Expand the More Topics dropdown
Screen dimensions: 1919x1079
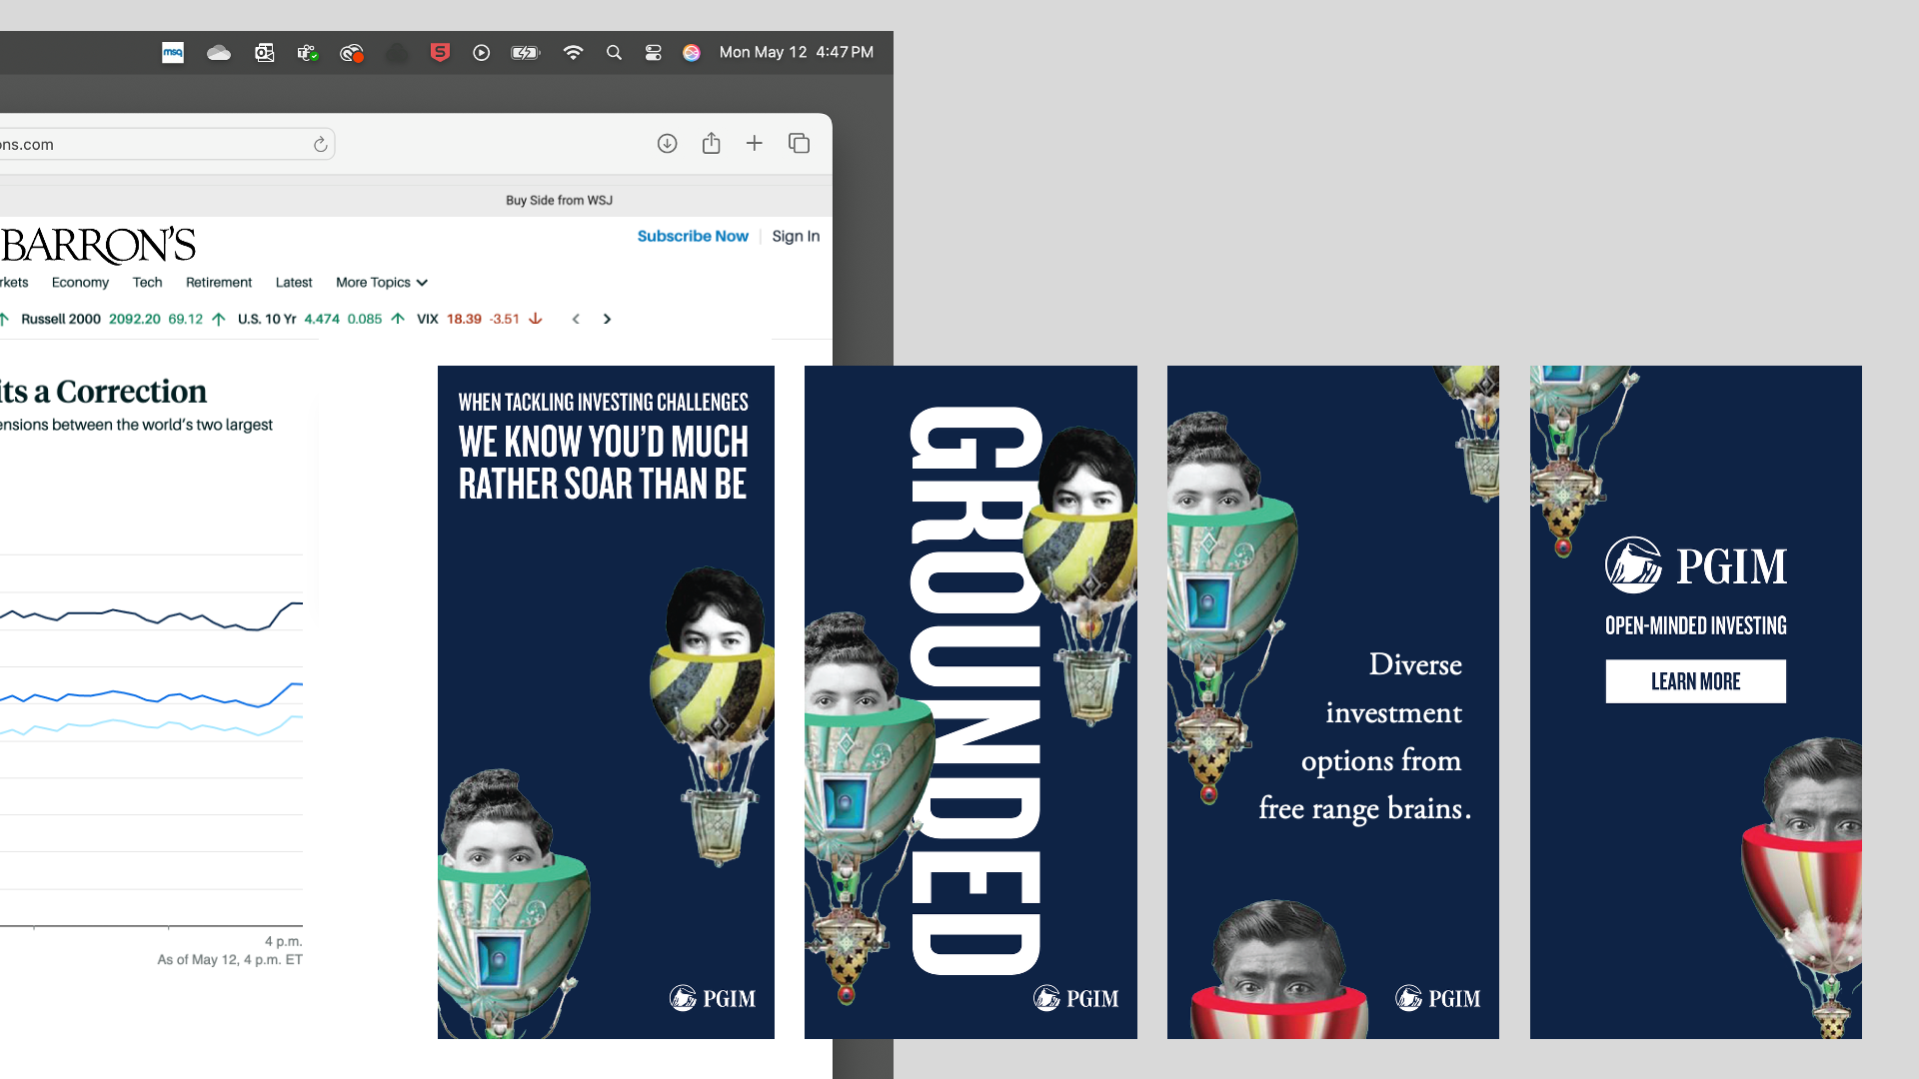click(x=382, y=283)
